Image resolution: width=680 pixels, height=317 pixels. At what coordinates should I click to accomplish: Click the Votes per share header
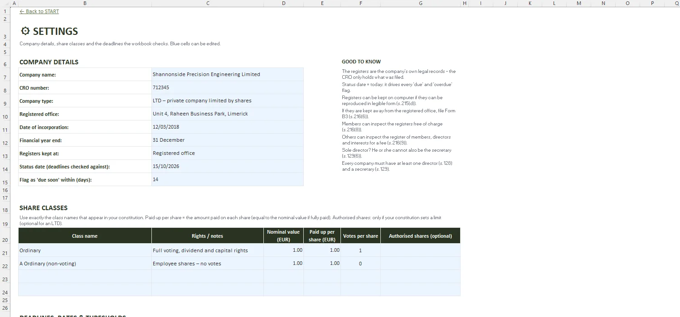pos(360,236)
